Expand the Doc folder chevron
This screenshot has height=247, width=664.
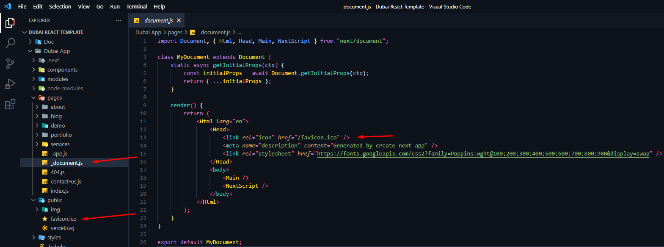point(30,42)
